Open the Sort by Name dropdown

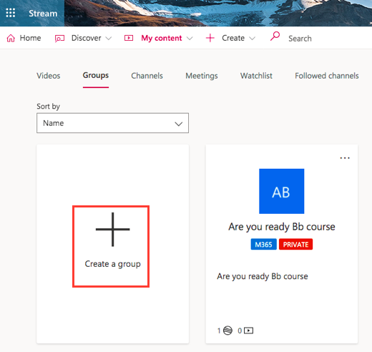tap(112, 123)
